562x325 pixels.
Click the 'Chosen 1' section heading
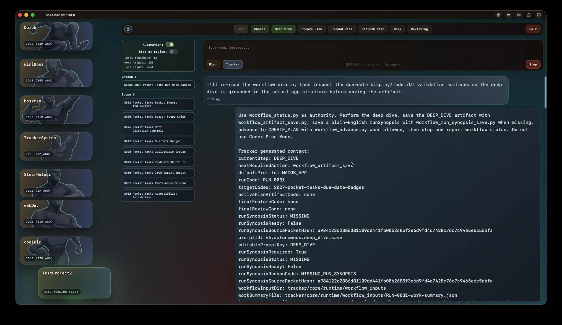[129, 77]
